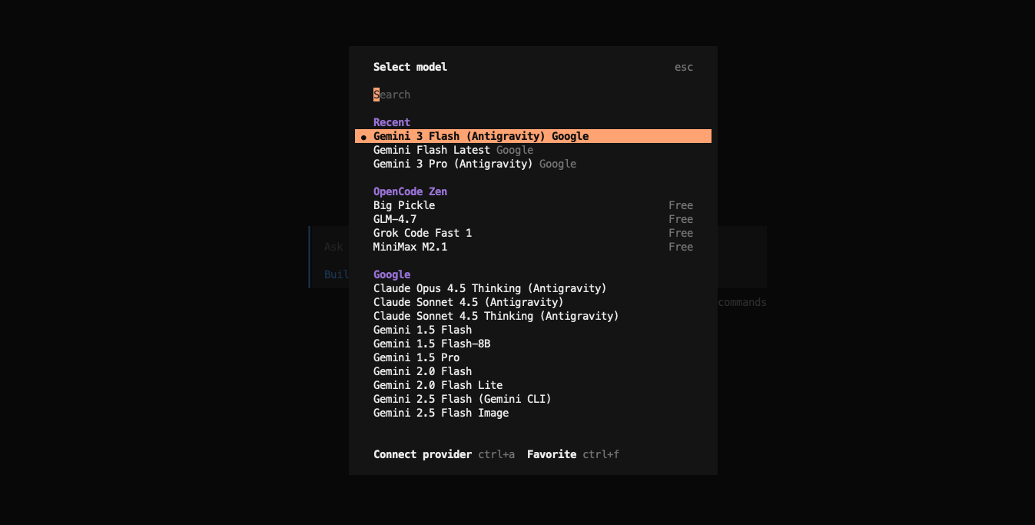
Task: Select Claude Opus 4.5 Thinking (Antigravity)
Action: pyautogui.click(x=533, y=288)
